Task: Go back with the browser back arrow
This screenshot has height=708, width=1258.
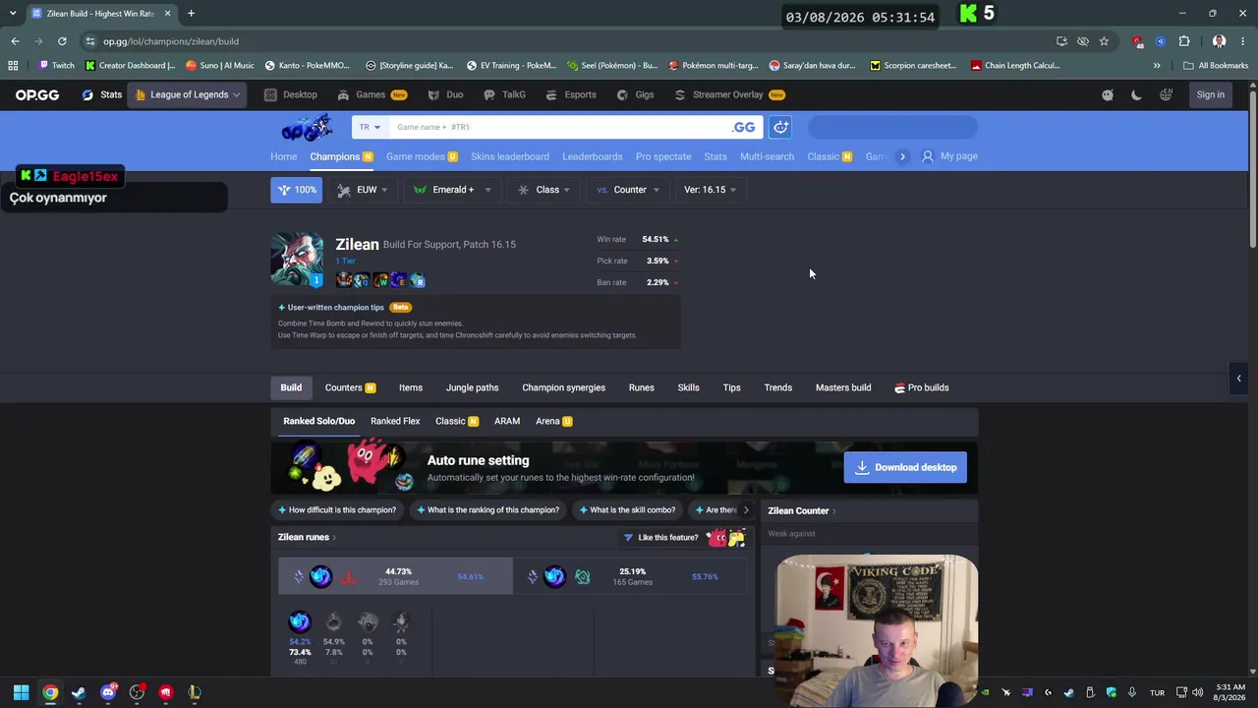Action: point(15,41)
